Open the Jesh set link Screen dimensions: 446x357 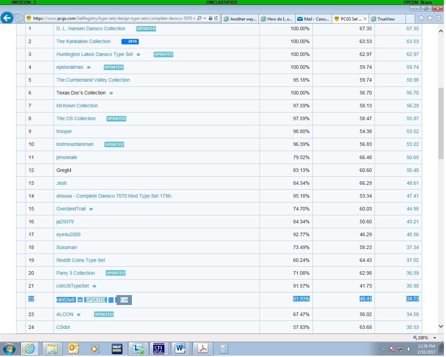[62, 183]
